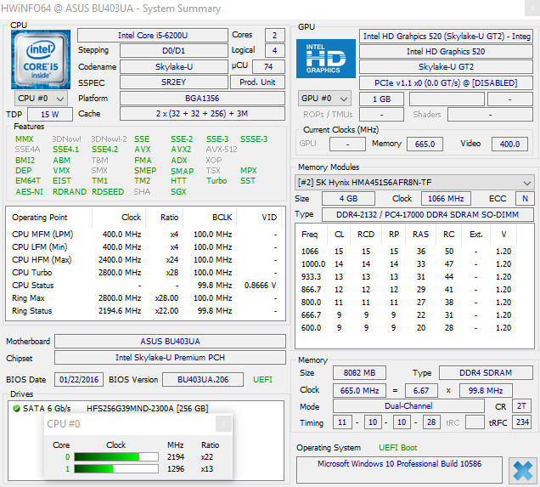Click the 0.8666 V VID value
This screenshot has width=540, height=487.
[261, 286]
